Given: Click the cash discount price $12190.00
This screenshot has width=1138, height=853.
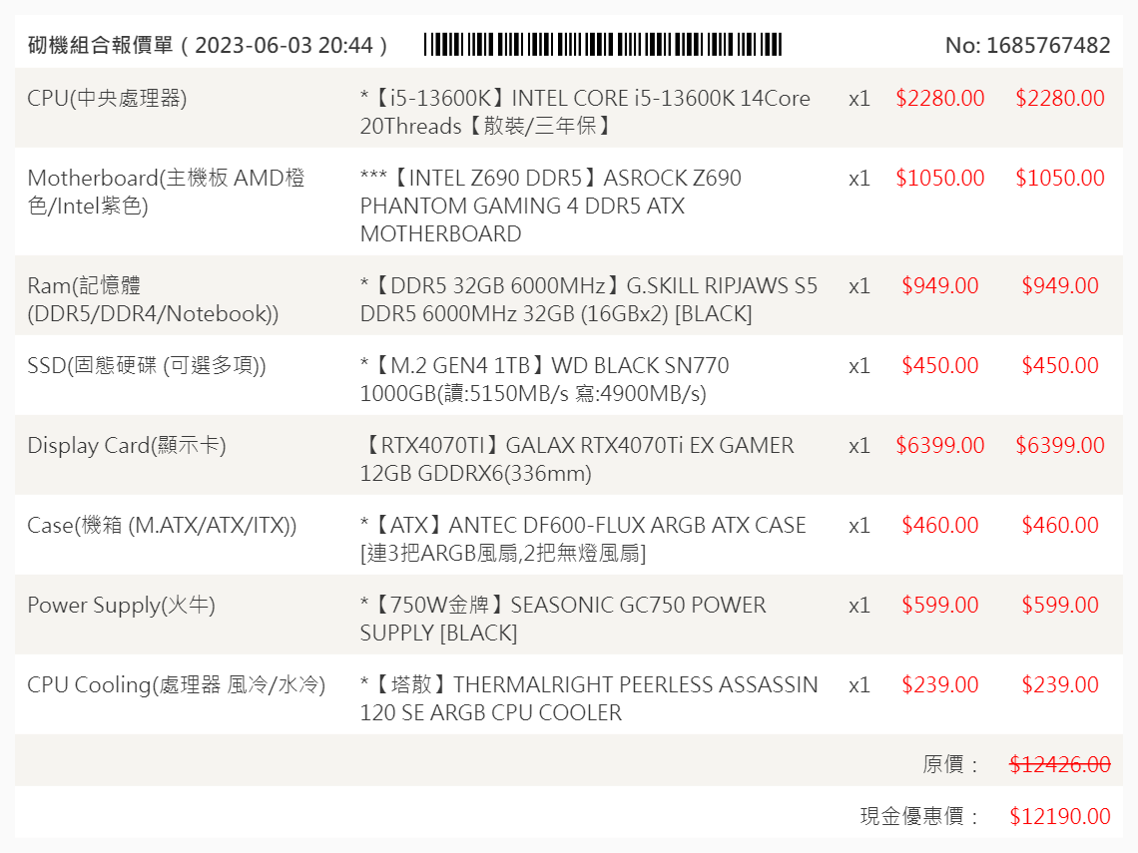Looking at the screenshot, I should 1059,817.
